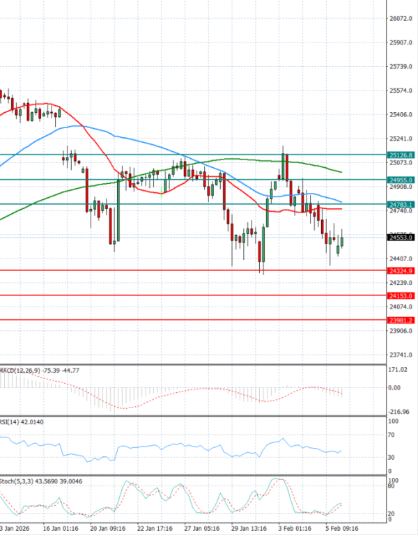Image resolution: width=418 pixels, height=535 pixels.
Task: Select the current price label 24553.0
Action: pyautogui.click(x=401, y=238)
